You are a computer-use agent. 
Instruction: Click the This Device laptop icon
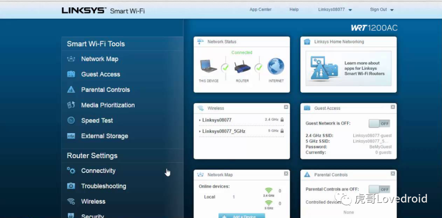pyautogui.click(x=208, y=67)
